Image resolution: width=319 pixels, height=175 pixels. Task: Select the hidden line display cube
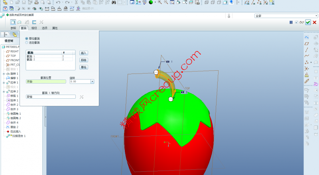213,2
